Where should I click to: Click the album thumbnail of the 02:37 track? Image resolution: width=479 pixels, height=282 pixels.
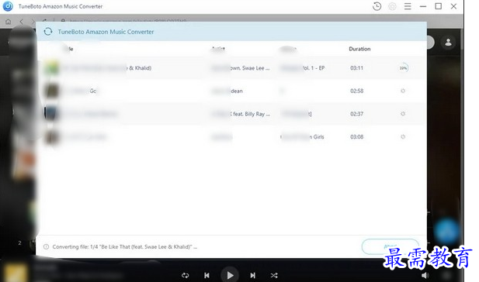pos(51,114)
